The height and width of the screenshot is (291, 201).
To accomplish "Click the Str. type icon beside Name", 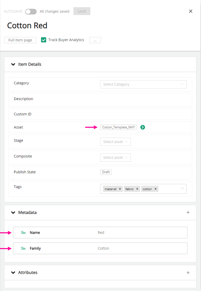I will (23, 233).
